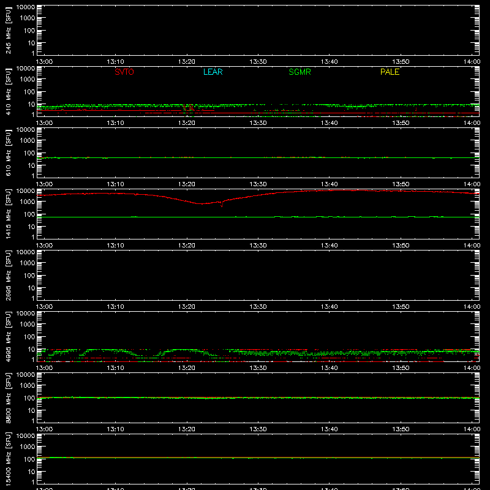Click 13:20 tick under the 1415 MHz panel
490x490 pixels.
point(187,246)
